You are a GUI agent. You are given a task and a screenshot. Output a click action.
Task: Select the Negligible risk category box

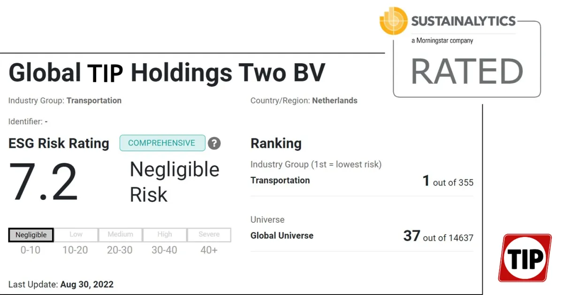pos(31,235)
